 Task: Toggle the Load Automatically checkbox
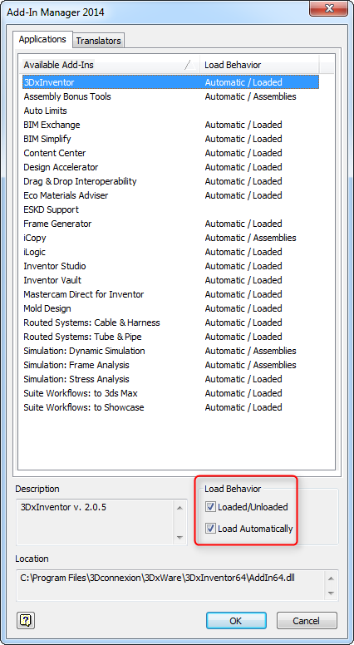[210, 528]
